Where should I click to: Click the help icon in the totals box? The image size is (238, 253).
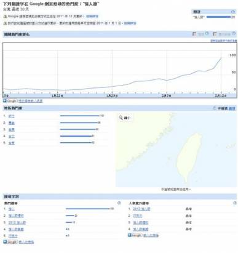point(233,12)
